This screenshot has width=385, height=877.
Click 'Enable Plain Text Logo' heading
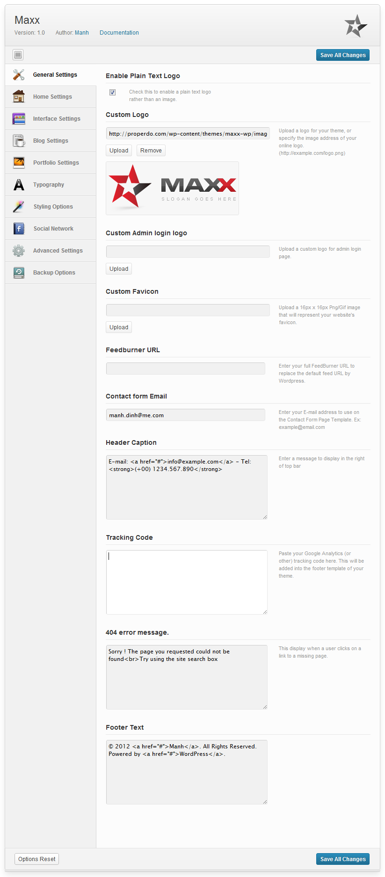pyautogui.click(x=143, y=76)
